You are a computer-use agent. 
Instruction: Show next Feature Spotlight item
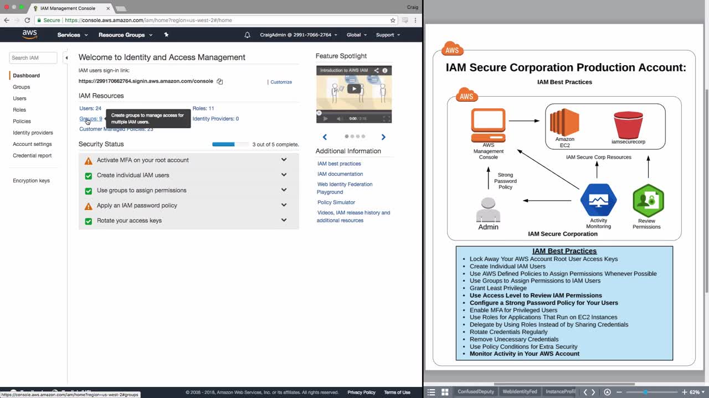[383, 137]
